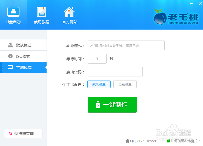Choose the 默认设置 button
This screenshot has width=203, height=146.
click(99, 84)
